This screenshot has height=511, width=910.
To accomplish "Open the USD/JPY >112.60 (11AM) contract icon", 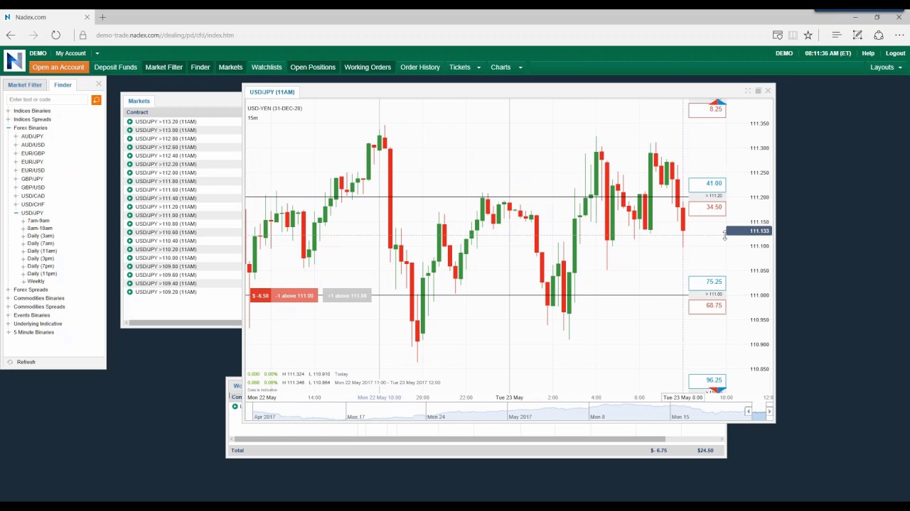I will point(130,147).
